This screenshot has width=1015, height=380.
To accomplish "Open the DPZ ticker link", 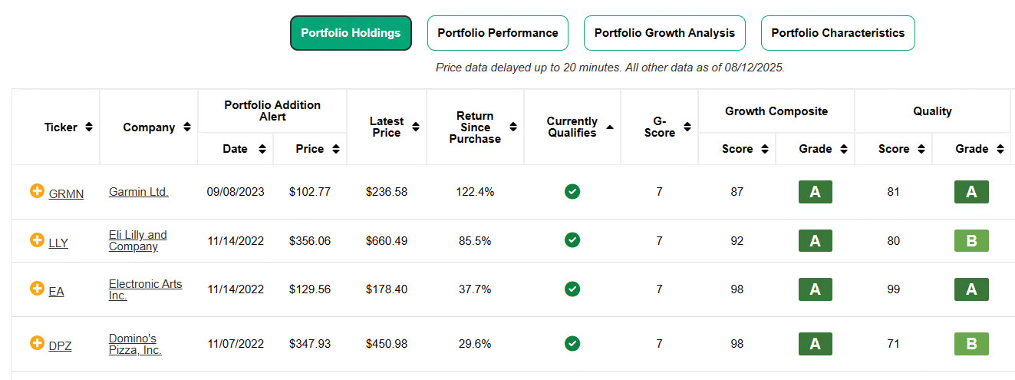I will coord(60,345).
